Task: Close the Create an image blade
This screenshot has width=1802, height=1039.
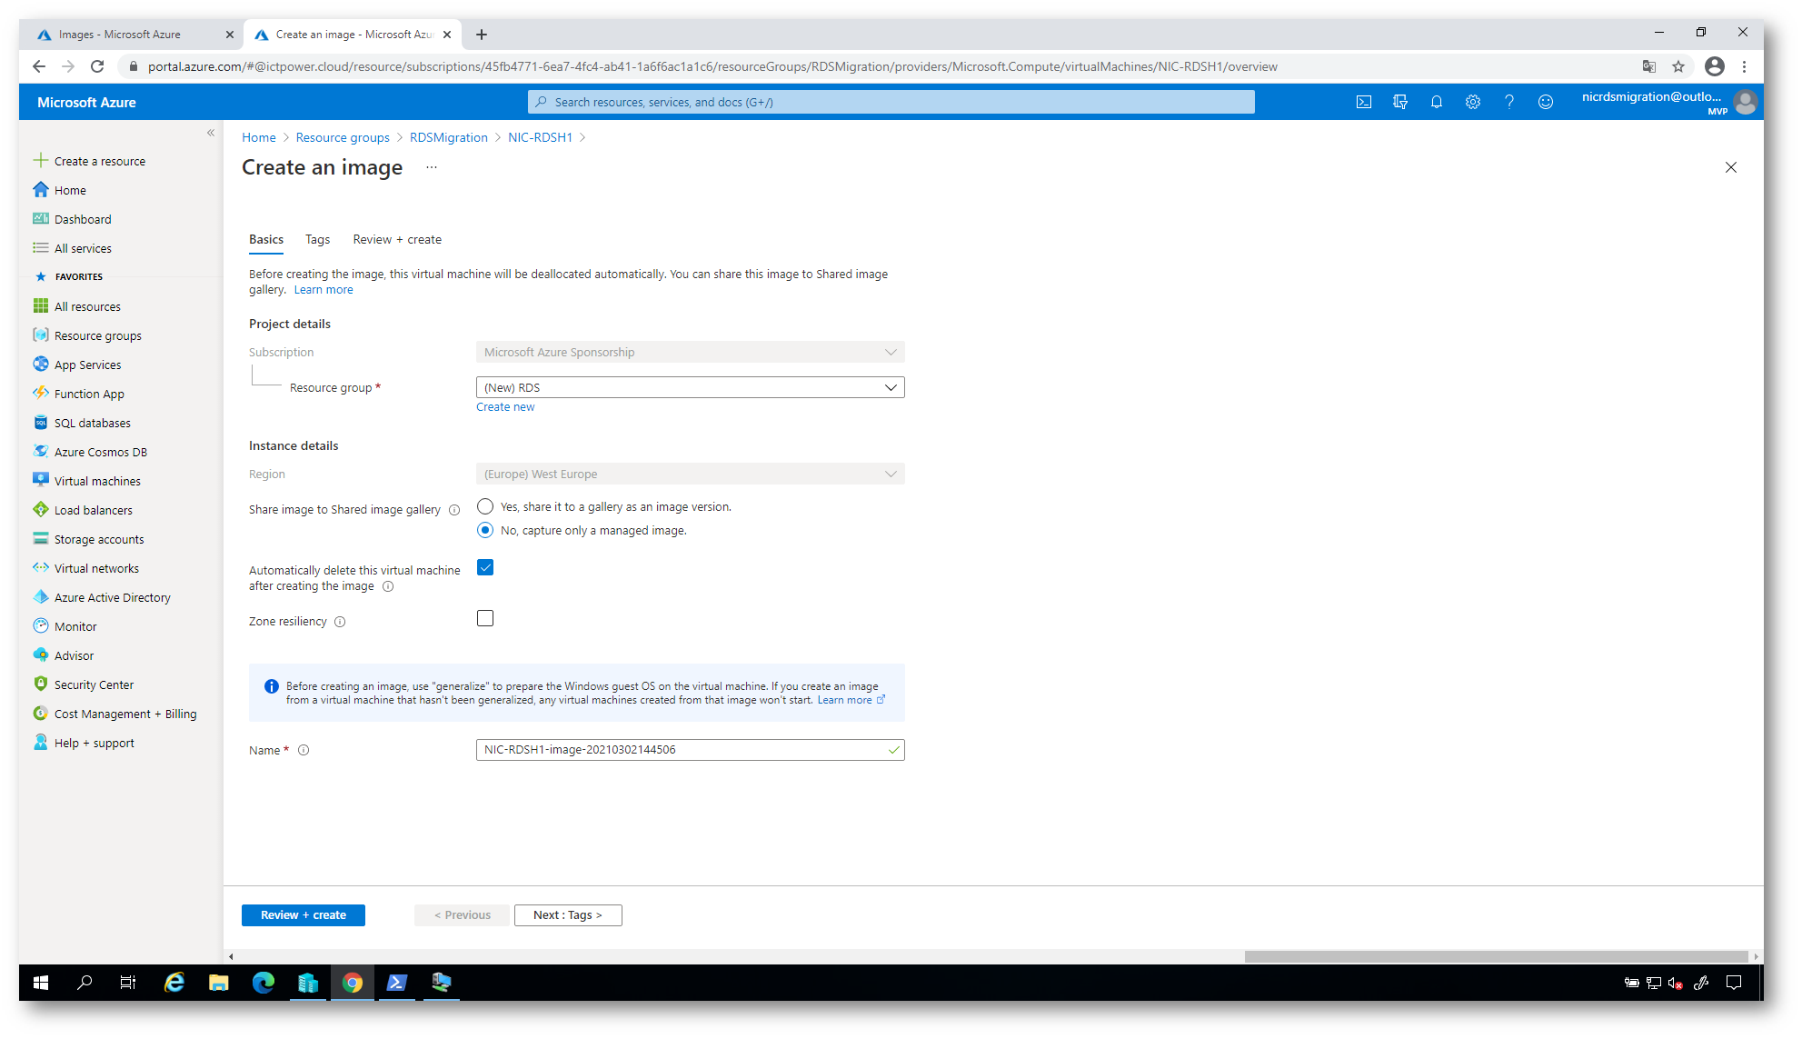Action: click(1730, 167)
